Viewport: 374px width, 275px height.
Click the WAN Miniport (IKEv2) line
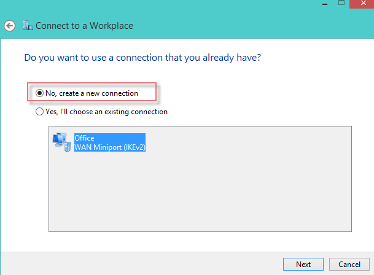pyautogui.click(x=110, y=147)
